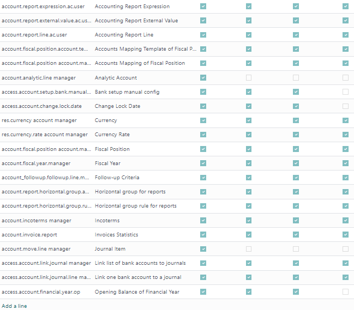Tick the last checkbox in Journal Item row
Screen dimensions: 354x310
click(x=345, y=249)
